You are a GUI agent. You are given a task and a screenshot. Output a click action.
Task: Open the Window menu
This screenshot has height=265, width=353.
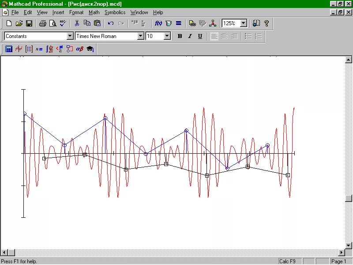[139, 12]
